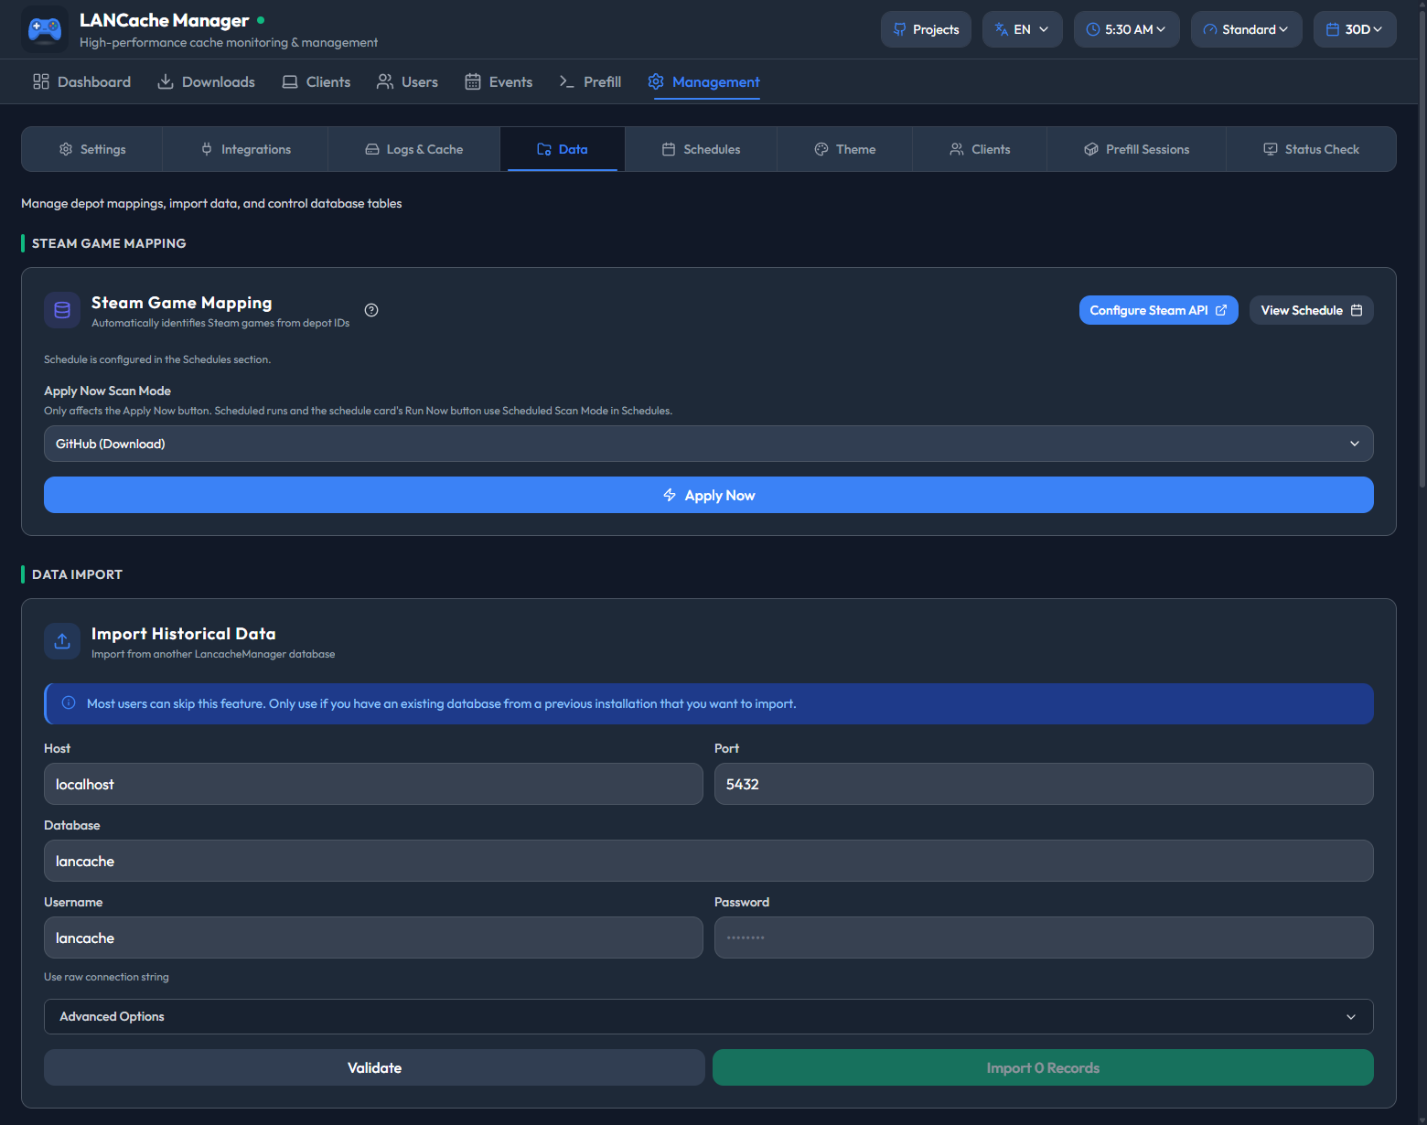
Task: Open the 5:30 AM time dropdown
Action: (1126, 29)
